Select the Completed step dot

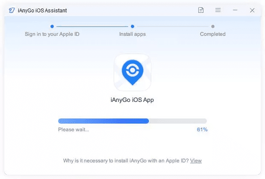[213, 26]
